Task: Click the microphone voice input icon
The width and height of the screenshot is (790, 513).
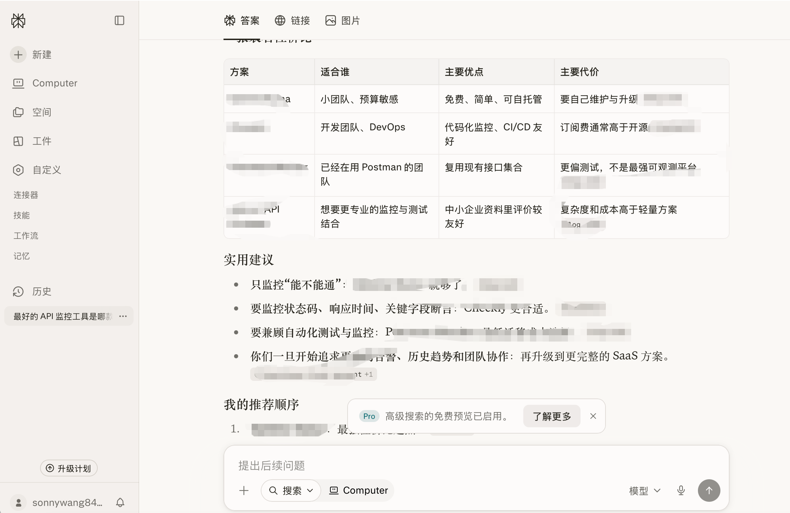Action: pos(681,491)
